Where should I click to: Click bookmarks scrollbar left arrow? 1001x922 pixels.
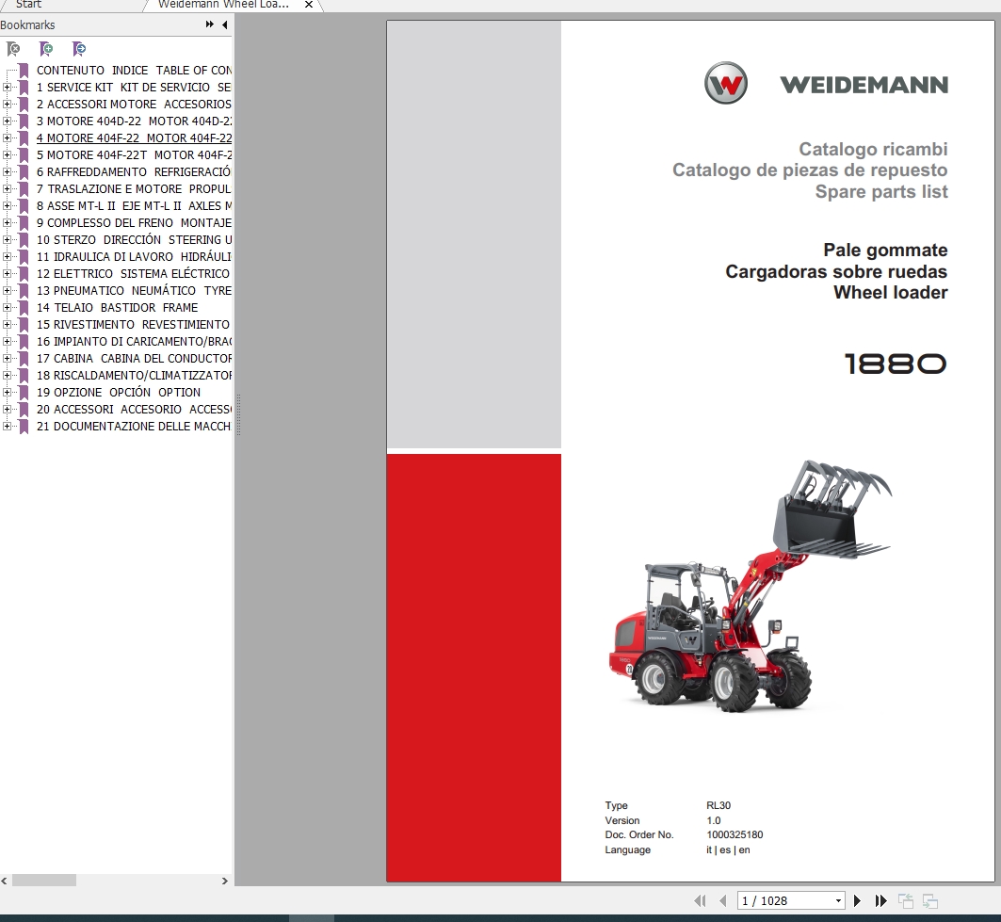[x=5, y=881]
